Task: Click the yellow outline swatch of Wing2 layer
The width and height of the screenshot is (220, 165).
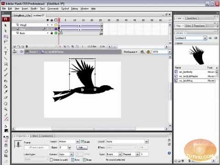Action: tap(56, 25)
